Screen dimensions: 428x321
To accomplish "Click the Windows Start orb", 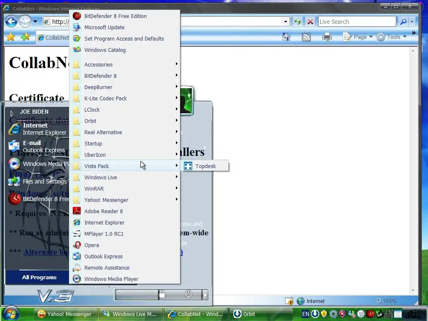I will coord(11,313).
